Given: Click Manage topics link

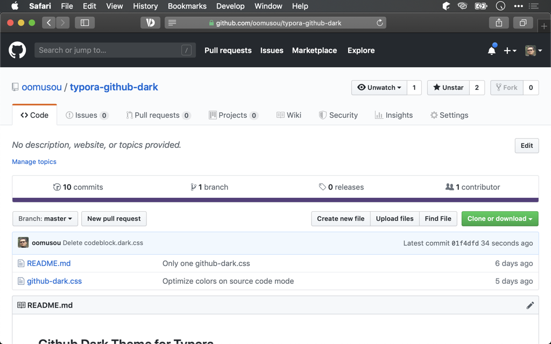Looking at the screenshot, I should coord(34,162).
